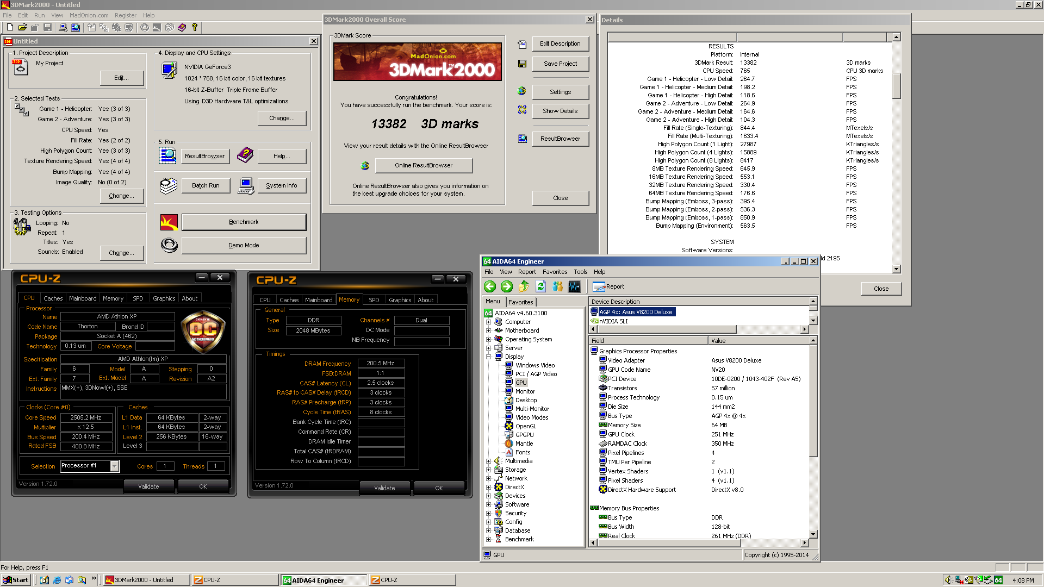This screenshot has height=587, width=1044.
Task: Click the icon left of score window ResultBrowser
Action: 522,139
